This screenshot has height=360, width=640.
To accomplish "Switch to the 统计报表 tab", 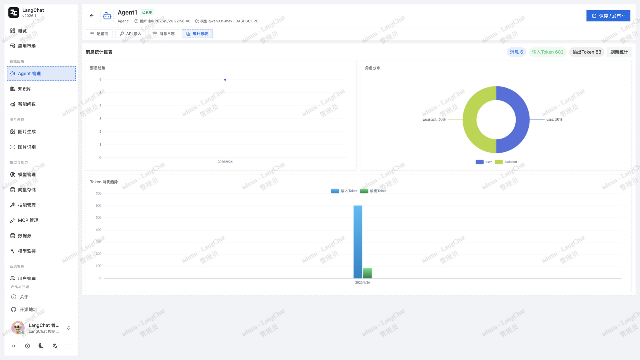I will point(197,34).
